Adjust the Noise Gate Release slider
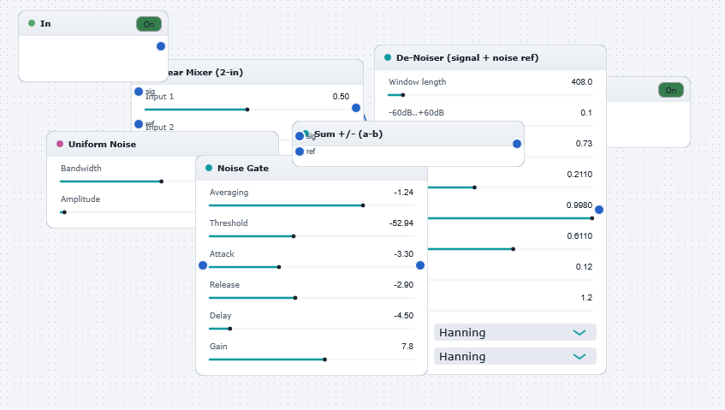The height and width of the screenshot is (410, 725). point(312,298)
